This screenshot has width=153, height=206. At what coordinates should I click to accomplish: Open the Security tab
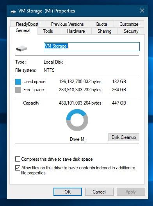131,31
